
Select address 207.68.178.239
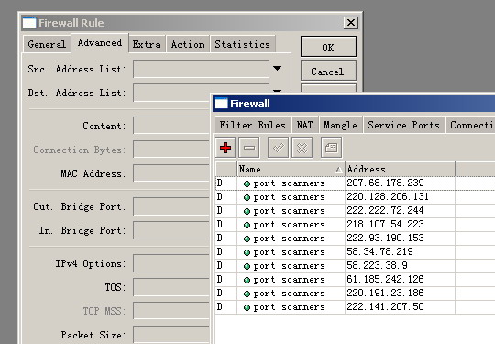tap(385, 183)
